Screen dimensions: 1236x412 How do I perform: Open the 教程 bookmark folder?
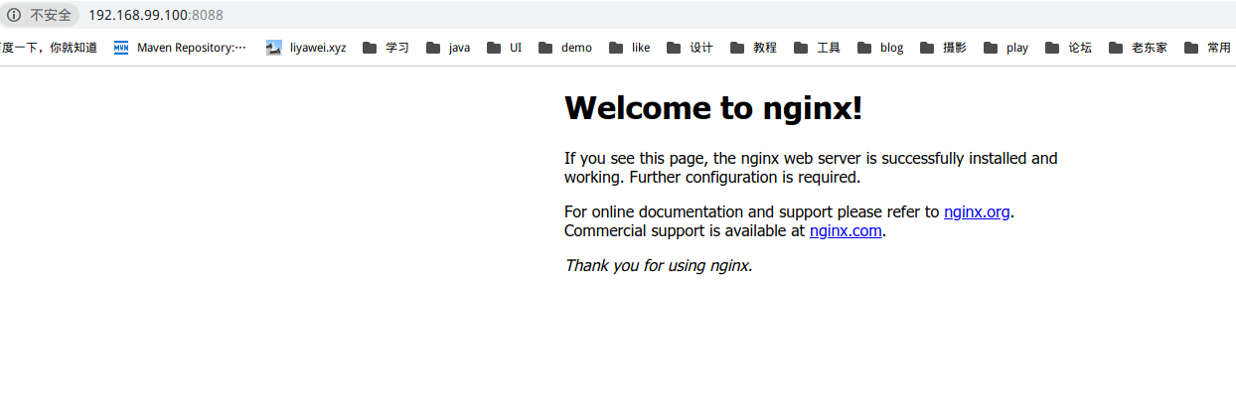(x=753, y=47)
